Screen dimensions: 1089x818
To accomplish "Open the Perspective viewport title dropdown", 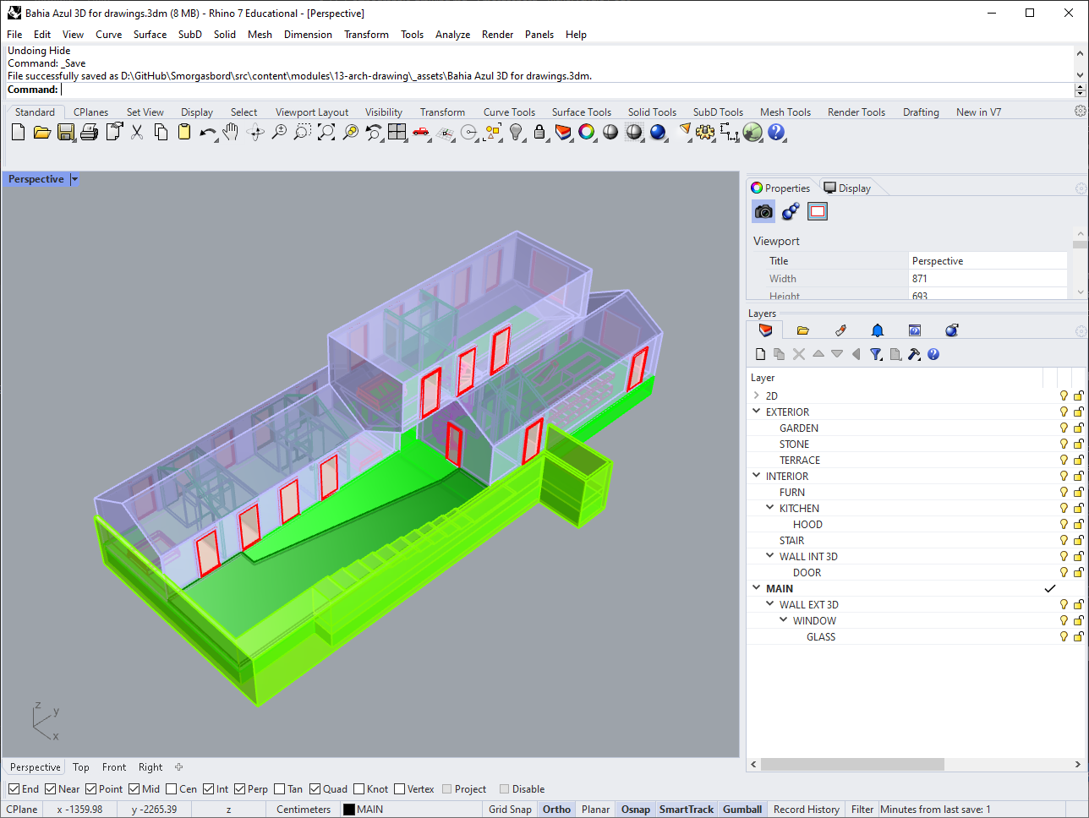I will point(74,179).
